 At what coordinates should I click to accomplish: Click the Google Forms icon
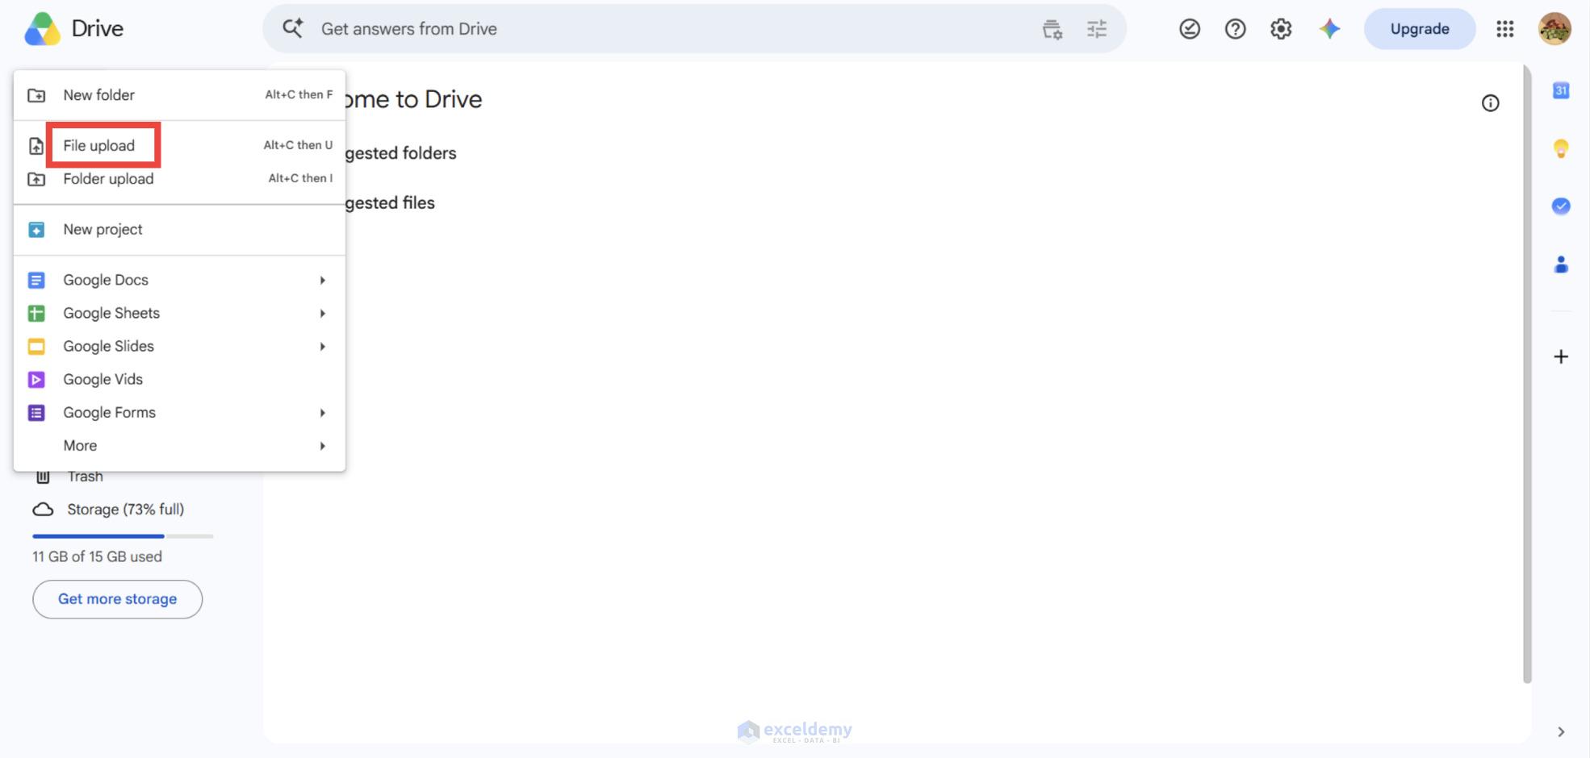click(x=36, y=413)
